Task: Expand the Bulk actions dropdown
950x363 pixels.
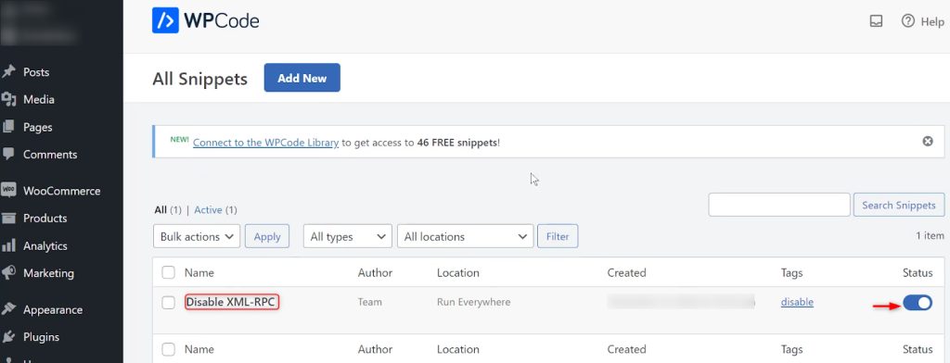Action: click(x=197, y=236)
